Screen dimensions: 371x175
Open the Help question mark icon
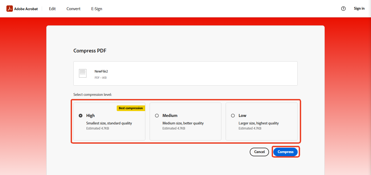(343, 9)
